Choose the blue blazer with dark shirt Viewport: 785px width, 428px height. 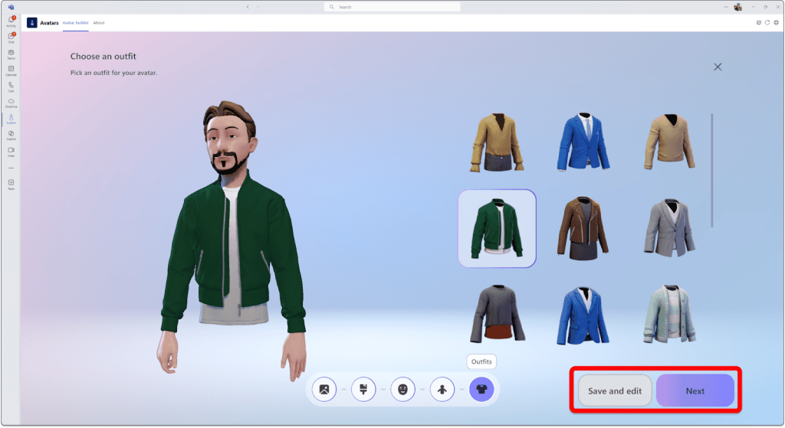tap(583, 315)
